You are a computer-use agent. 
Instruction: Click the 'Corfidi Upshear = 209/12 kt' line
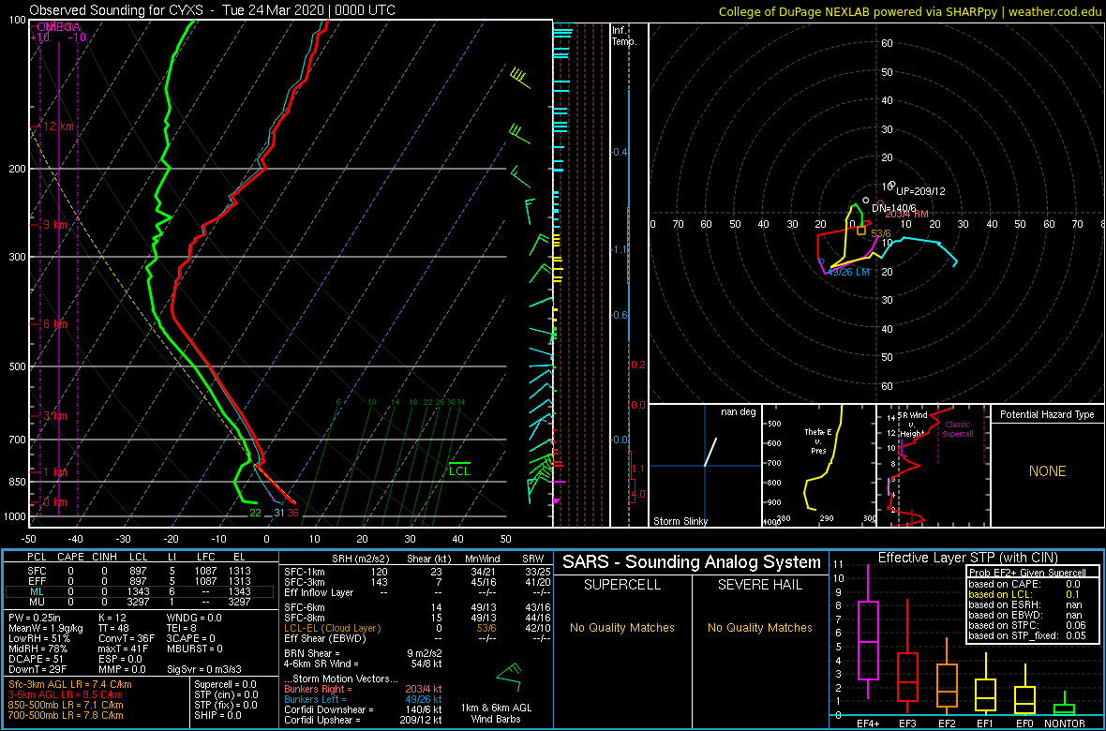[363, 720]
